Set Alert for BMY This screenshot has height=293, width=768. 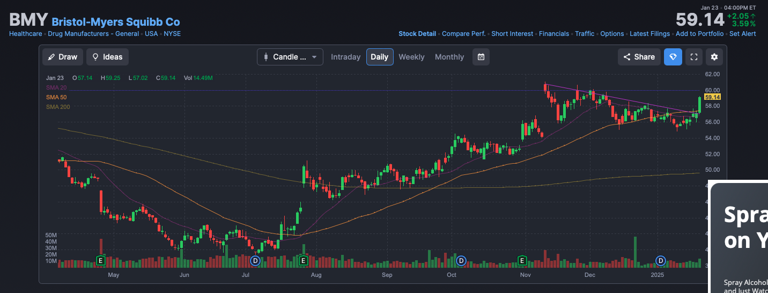pos(742,34)
